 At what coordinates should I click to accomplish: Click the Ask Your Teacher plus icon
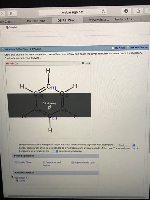click(128, 47)
